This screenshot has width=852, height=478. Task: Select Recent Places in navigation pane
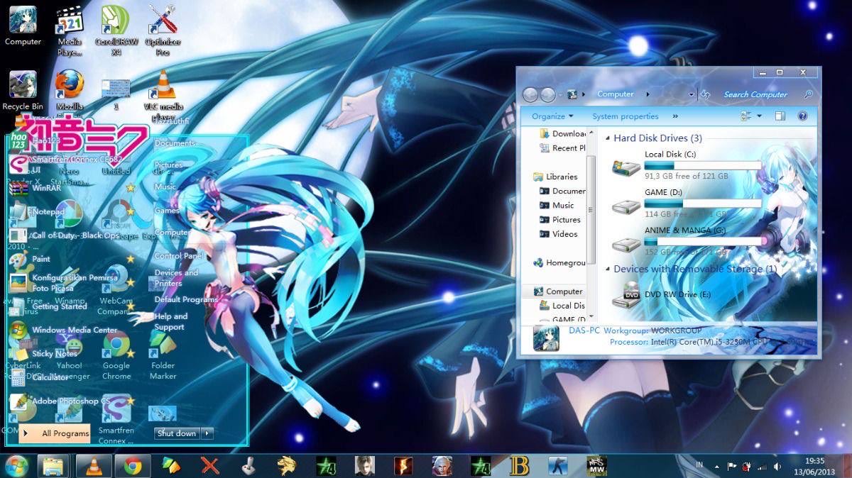(x=562, y=148)
